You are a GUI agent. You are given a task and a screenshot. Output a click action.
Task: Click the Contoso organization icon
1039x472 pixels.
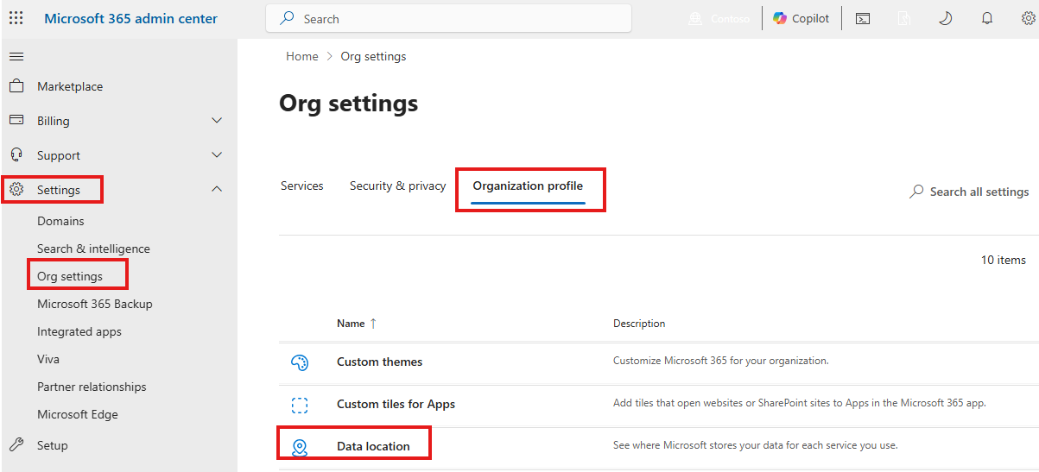(x=695, y=19)
